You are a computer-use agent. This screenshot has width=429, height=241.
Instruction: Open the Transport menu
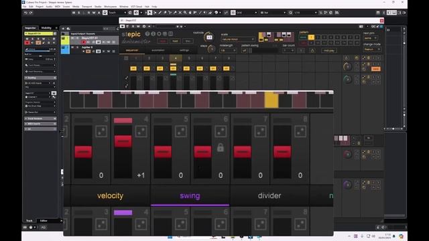tap(86, 7)
